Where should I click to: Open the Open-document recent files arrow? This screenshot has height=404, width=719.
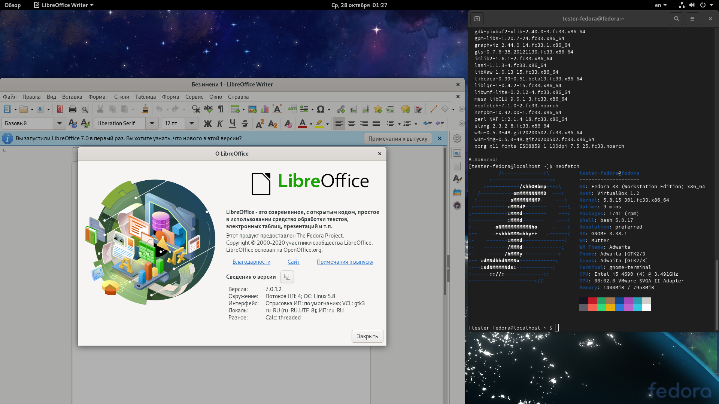point(32,109)
